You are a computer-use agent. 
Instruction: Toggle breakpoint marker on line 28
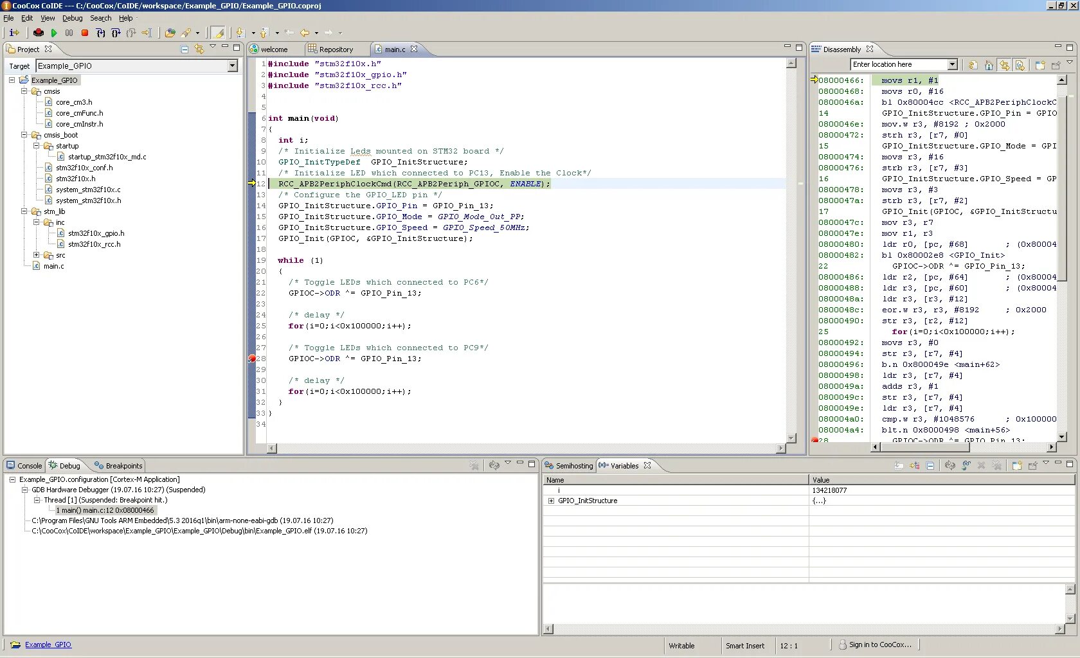coord(252,359)
